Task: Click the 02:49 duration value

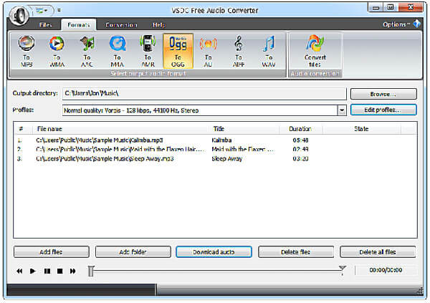Action: tap(300, 149)
